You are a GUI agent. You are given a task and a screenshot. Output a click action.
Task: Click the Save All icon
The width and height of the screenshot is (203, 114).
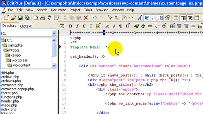coord(27,18)
